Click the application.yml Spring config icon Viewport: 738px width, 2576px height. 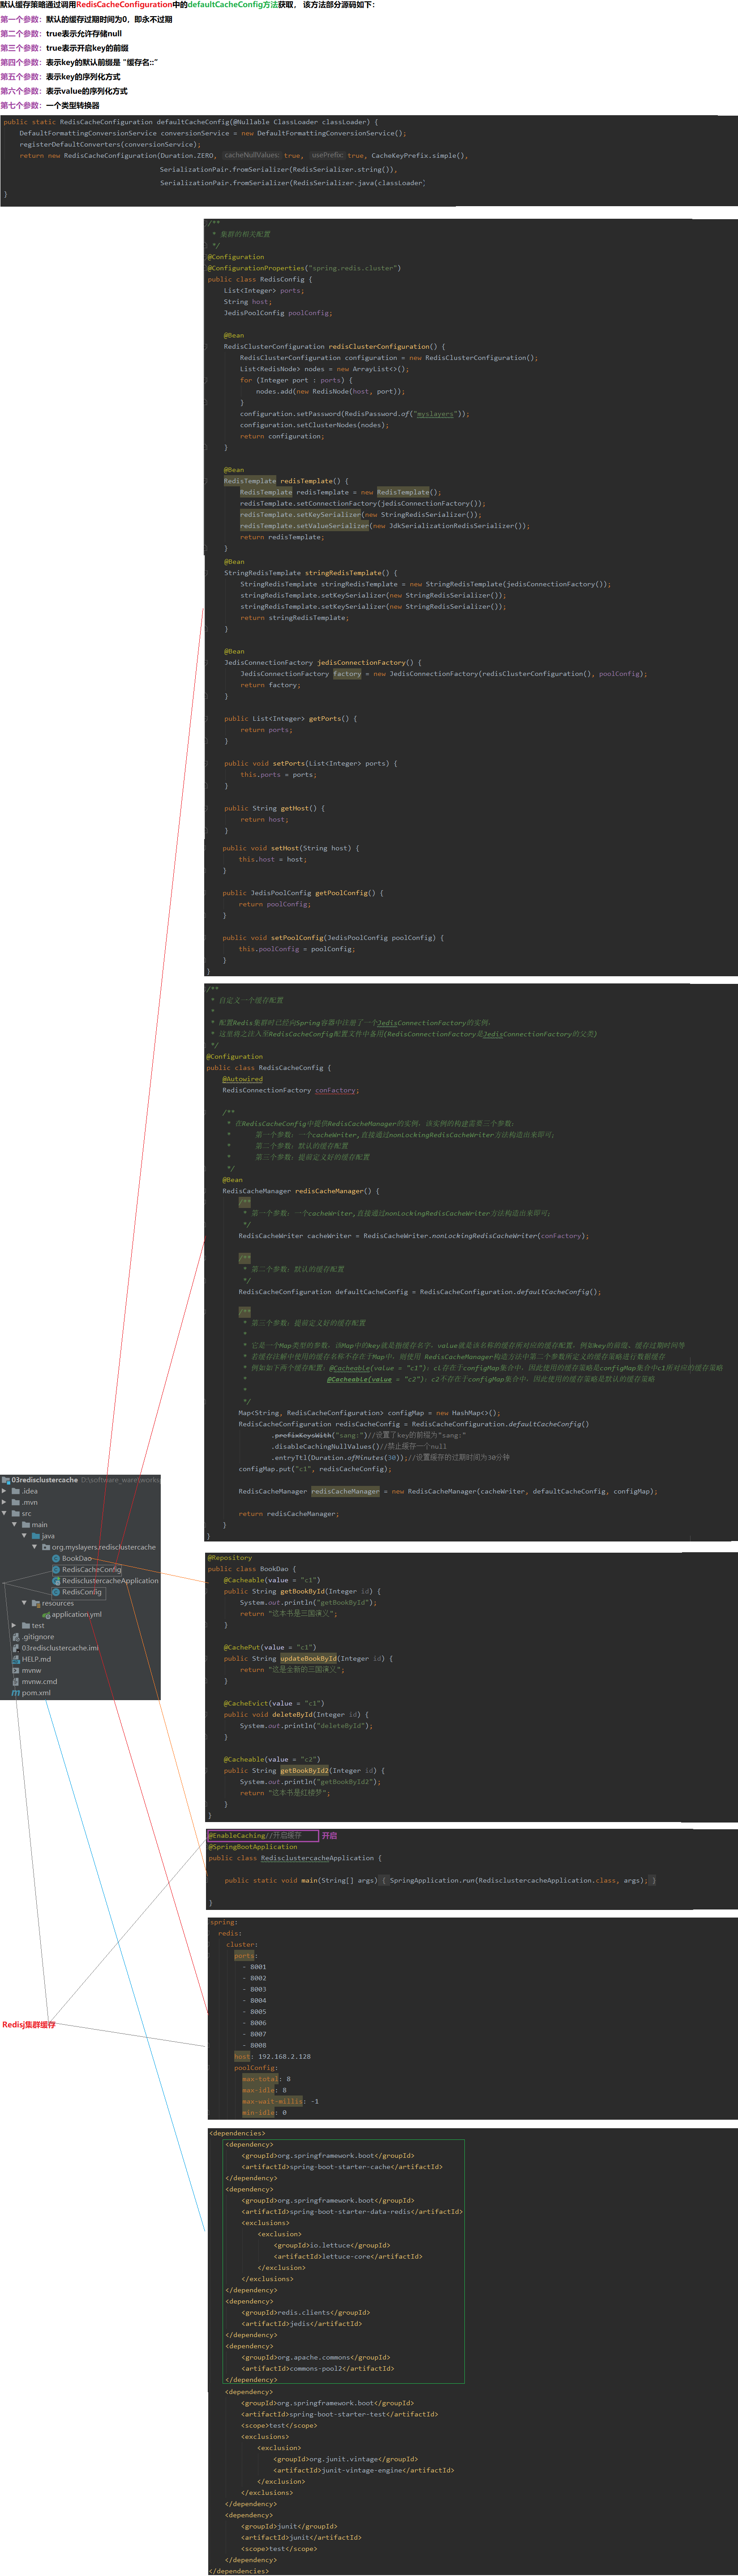(46, 1615)
